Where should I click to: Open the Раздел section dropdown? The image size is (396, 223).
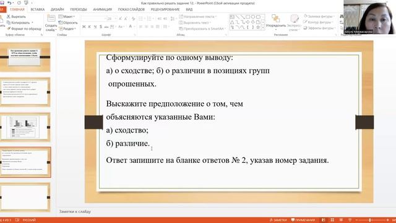67,28
